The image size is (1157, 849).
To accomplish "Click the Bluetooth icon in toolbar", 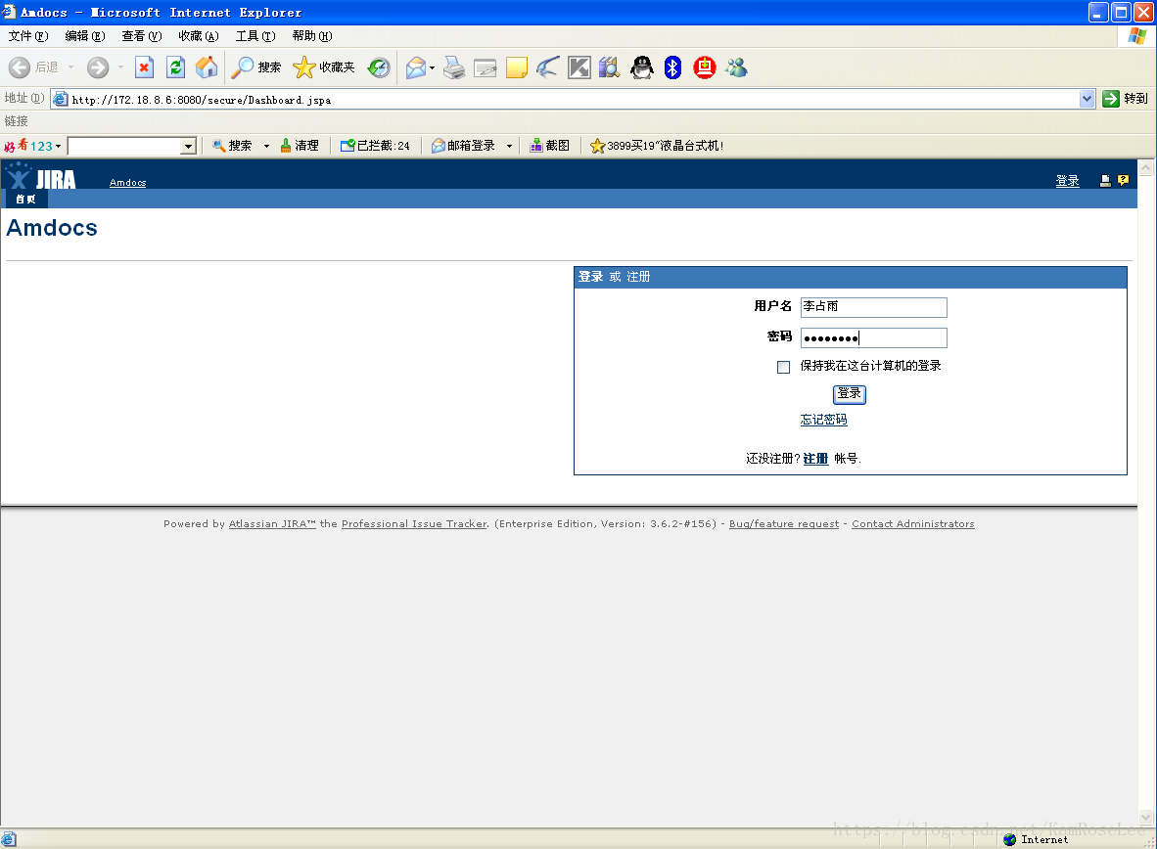I will 672,67.
